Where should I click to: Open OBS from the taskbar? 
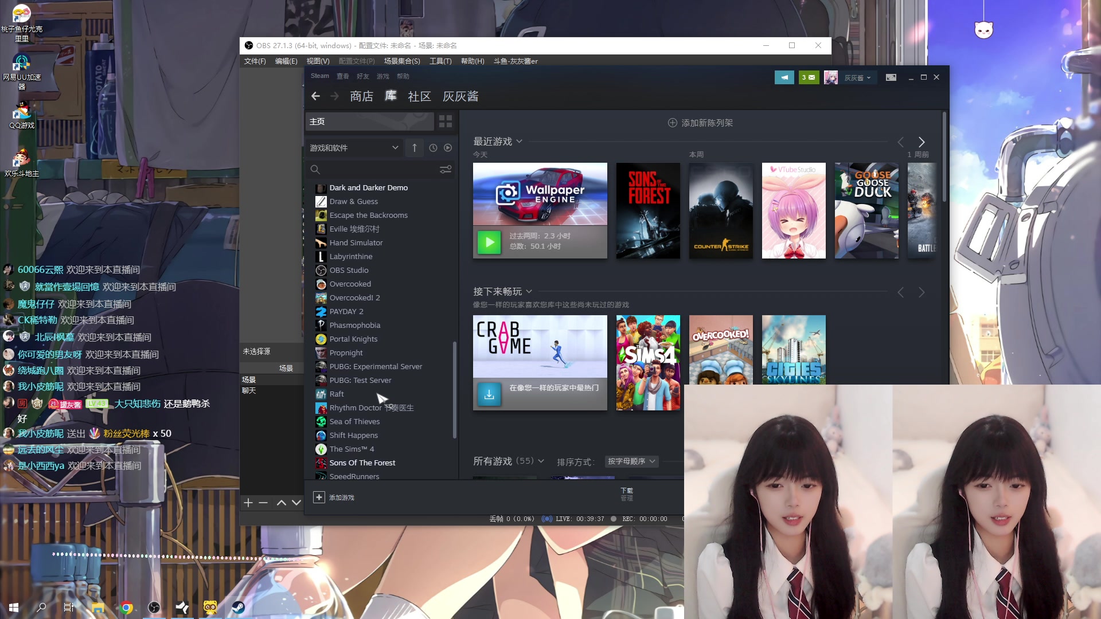click(154, 608)
